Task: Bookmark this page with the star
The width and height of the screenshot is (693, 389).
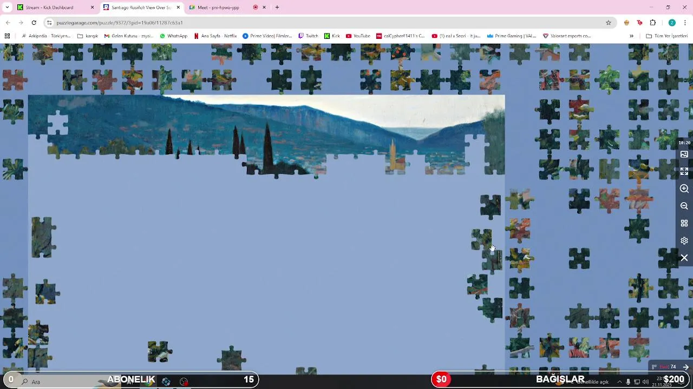Action: pyautogui.click(x=609, y=23)
